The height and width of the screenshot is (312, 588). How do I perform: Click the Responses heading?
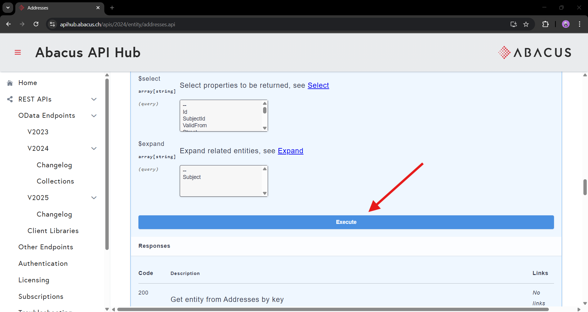coord(154,246)
